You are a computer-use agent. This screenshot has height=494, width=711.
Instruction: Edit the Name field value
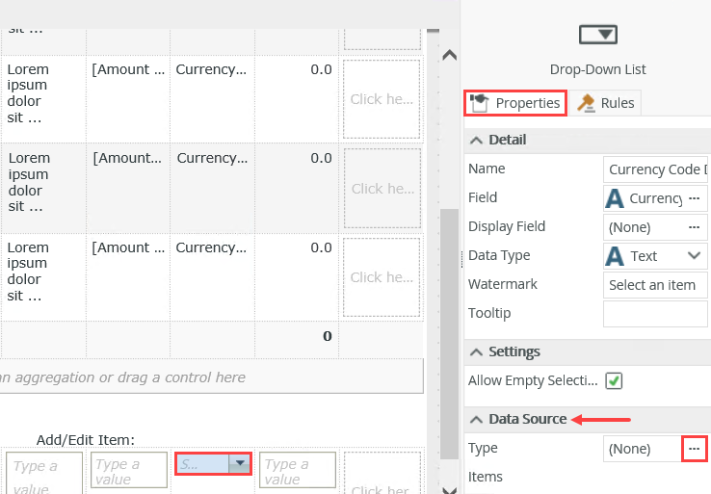click(x=655, y=169)
